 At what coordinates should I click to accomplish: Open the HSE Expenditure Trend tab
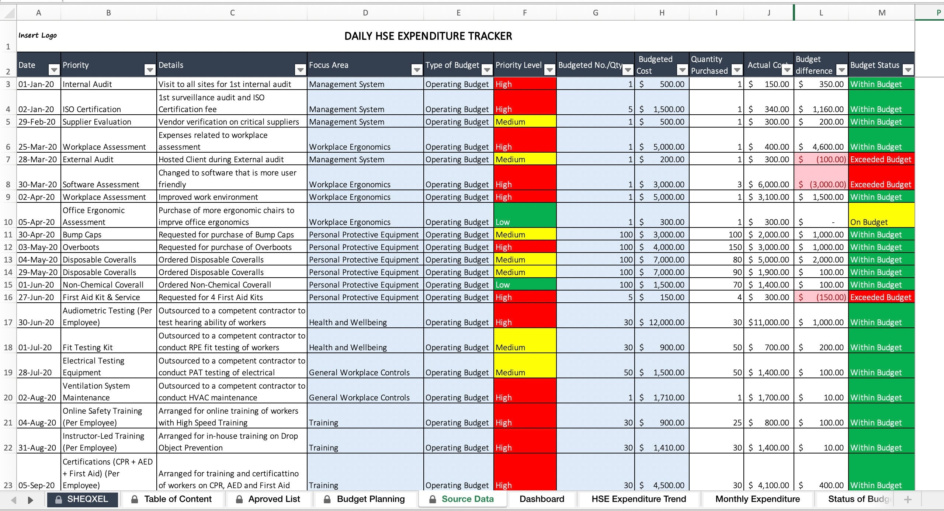pos(639,499)
